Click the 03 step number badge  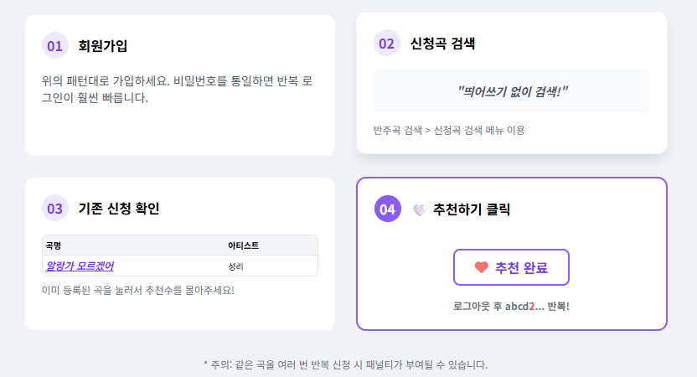[55, 208]
